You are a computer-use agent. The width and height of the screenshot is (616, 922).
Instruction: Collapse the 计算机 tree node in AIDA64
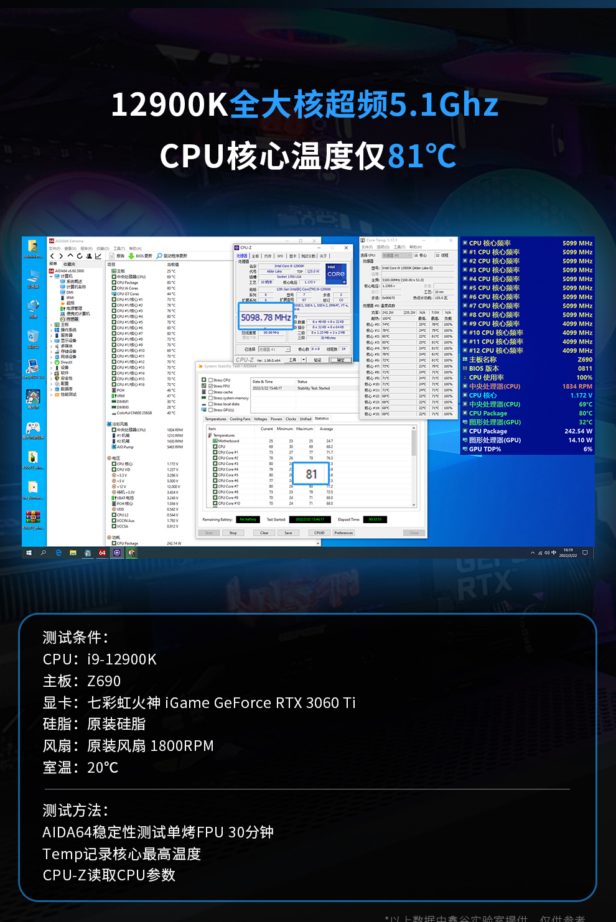click(x=52, y=276)
